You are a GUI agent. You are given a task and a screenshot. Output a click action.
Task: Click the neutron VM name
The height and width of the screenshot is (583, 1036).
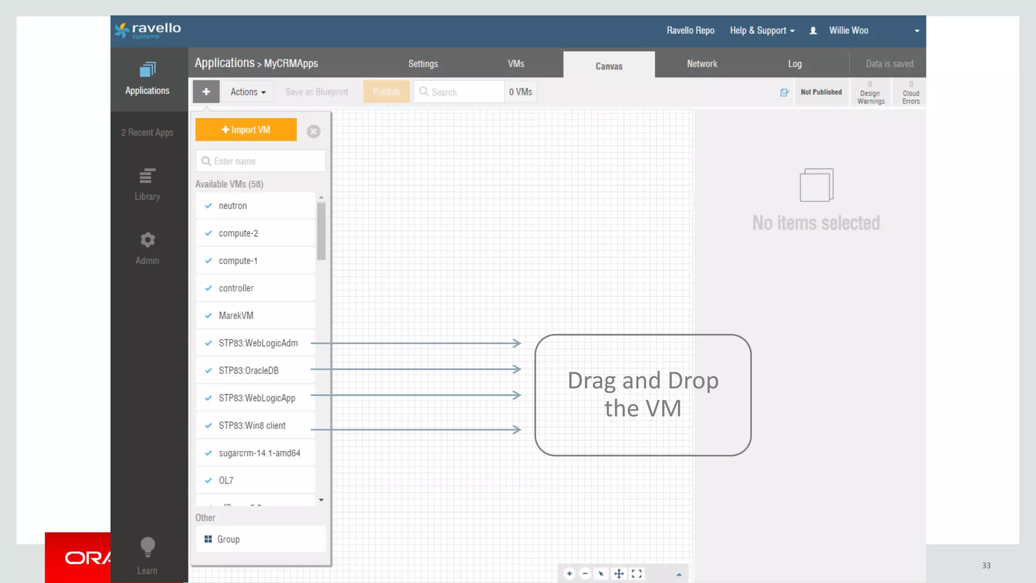click(233, 205)
